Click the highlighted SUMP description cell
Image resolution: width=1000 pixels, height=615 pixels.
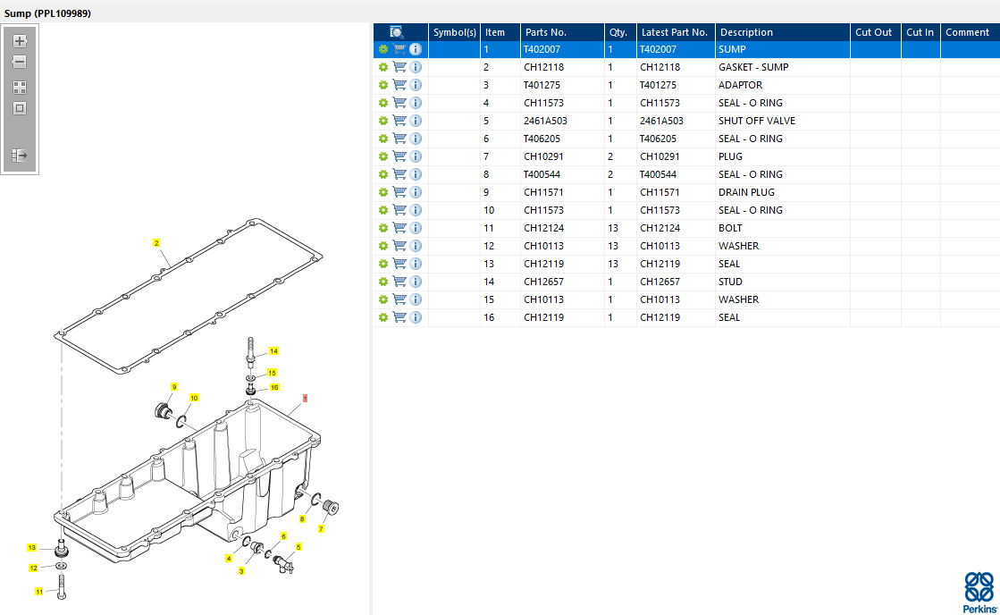coord(783,49)
